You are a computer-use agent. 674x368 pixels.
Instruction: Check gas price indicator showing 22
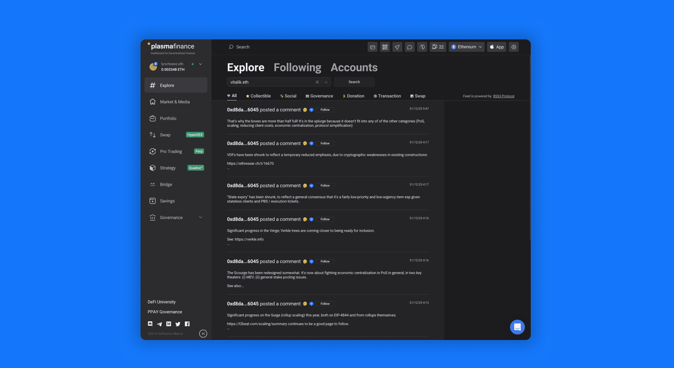pos(438,47)
